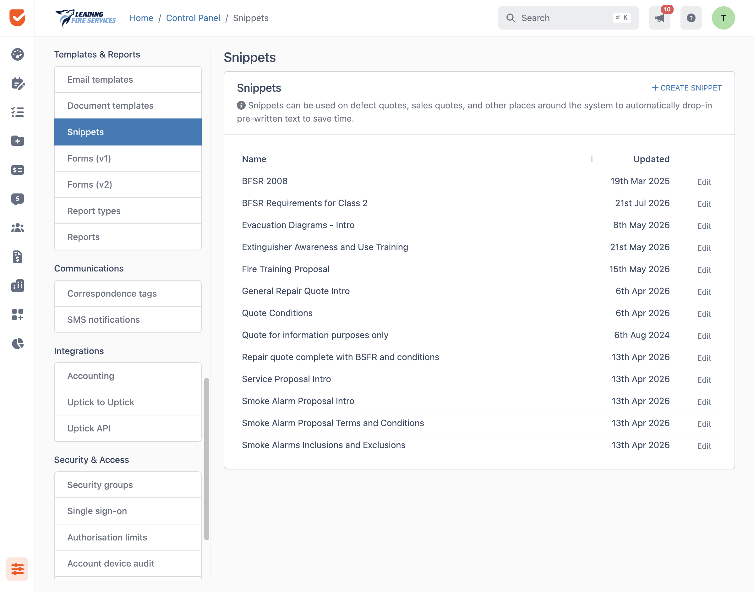
Task: Open Account device audit menu item
Action: click(128, 564)
